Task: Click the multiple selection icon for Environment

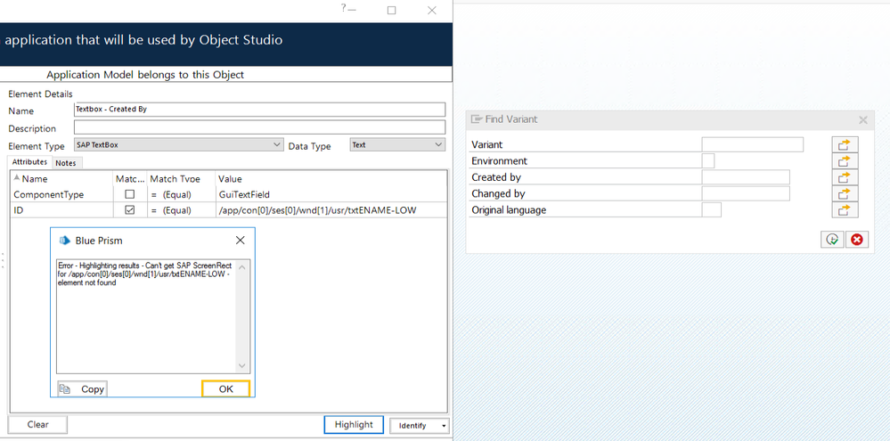Action: pyautogui.click(x=844, y=161)
